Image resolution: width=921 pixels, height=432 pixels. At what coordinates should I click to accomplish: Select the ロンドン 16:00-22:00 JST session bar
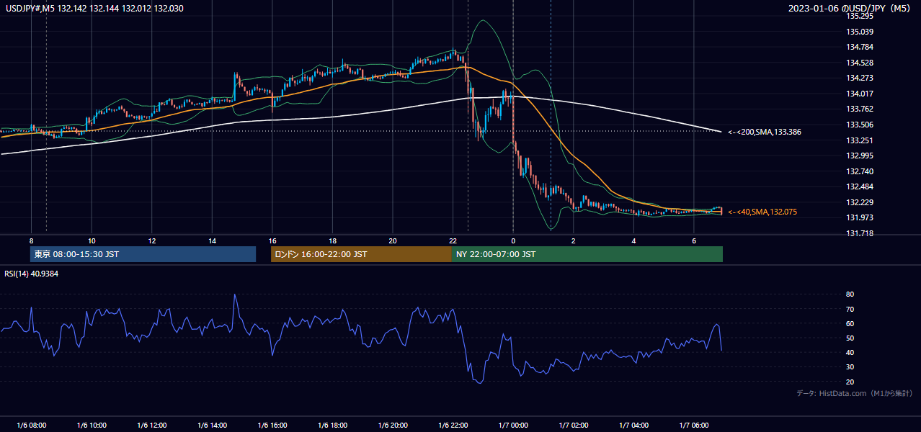tap(361, 254)
